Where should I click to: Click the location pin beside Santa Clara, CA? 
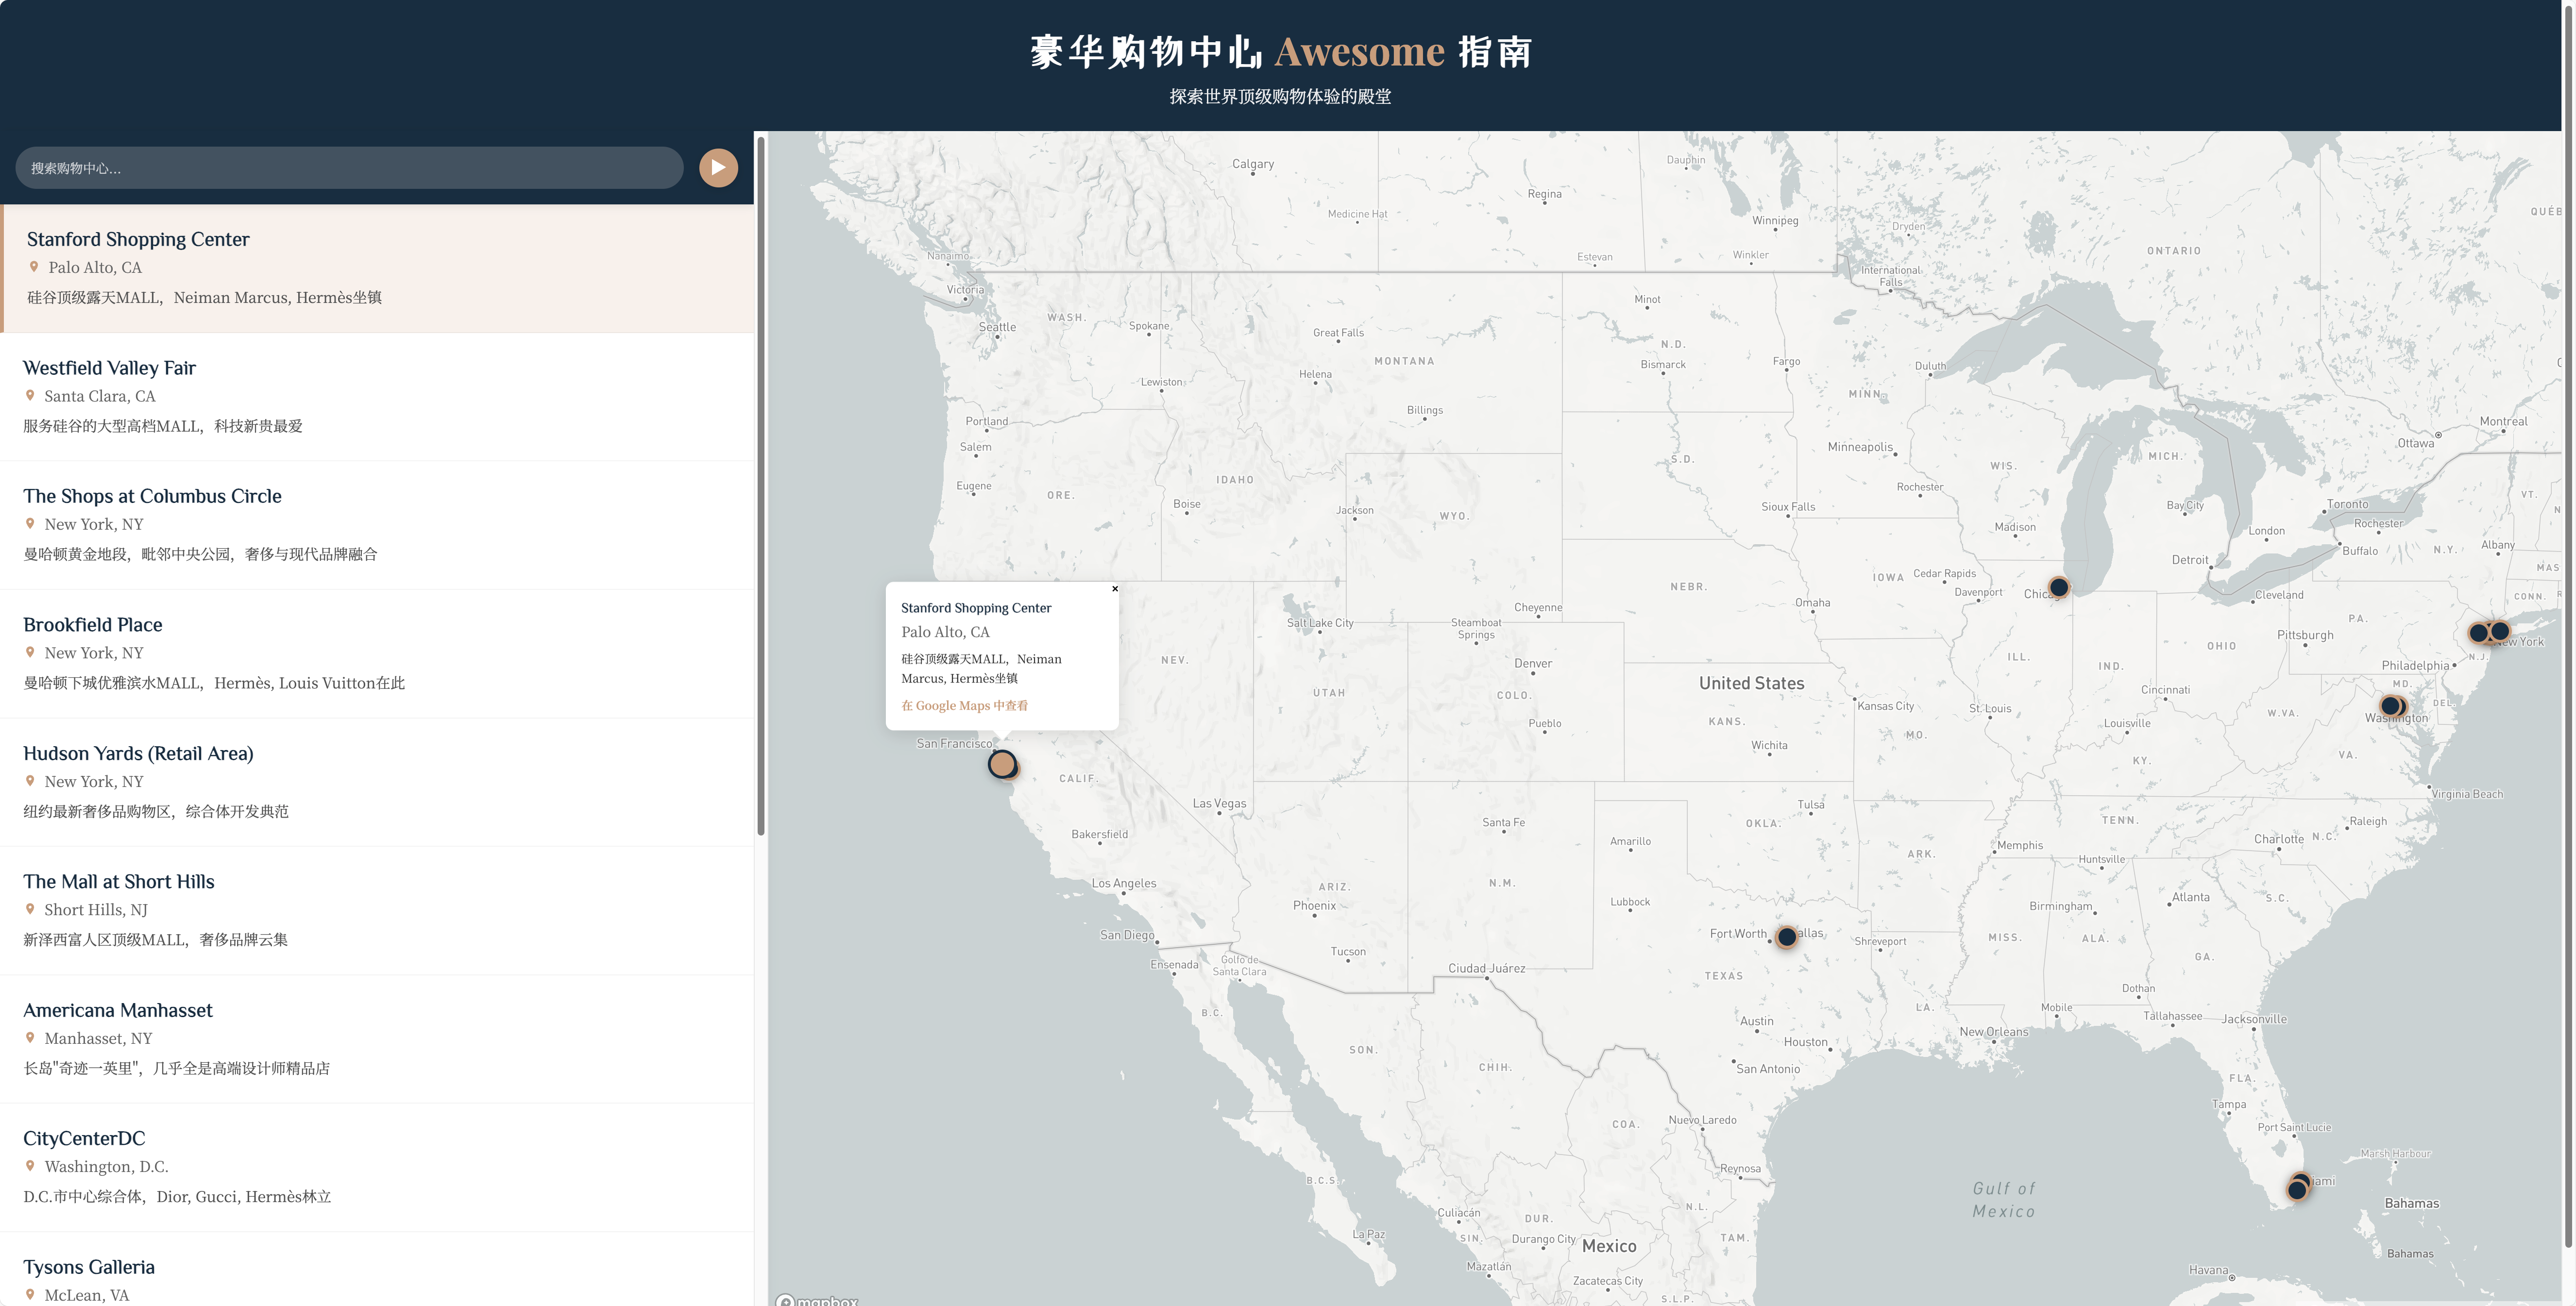[30, 396]
